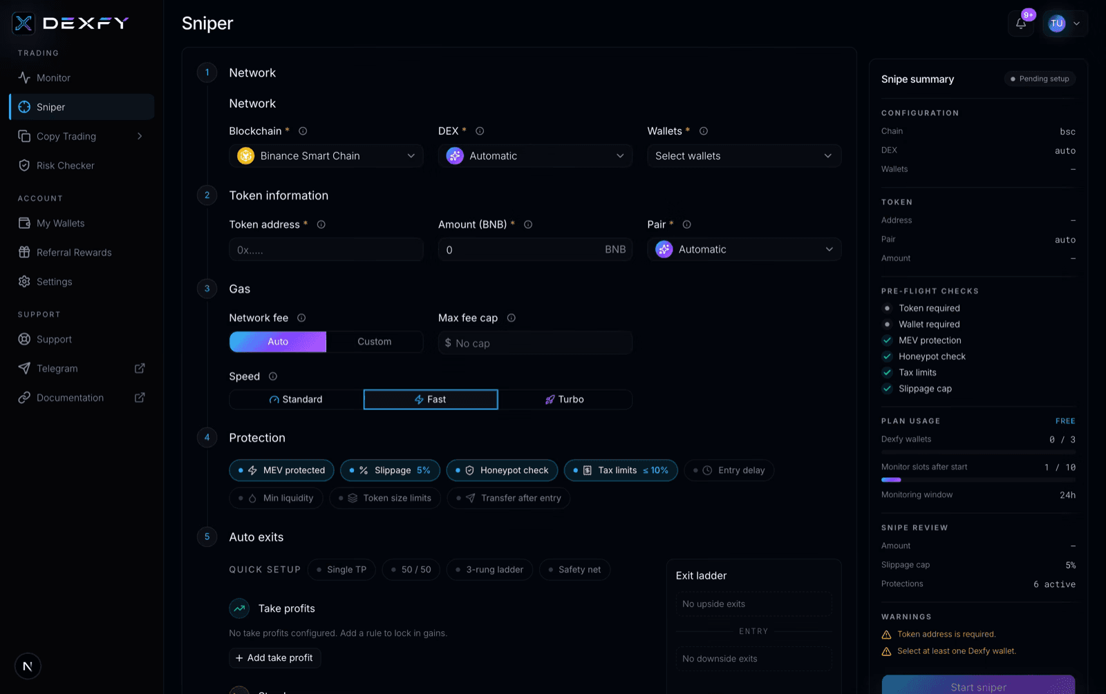Open Settings in sidebar

coord(82,282)
